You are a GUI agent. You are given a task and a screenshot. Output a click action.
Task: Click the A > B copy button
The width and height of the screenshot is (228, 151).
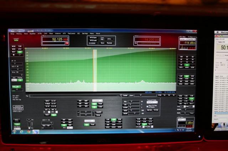click(53, 101)
